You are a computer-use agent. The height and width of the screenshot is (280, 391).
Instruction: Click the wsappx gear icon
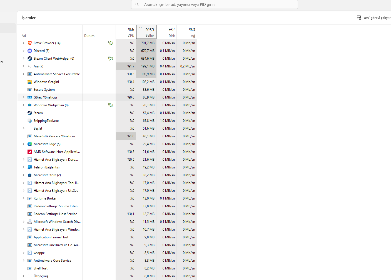[x=30, y=253]
